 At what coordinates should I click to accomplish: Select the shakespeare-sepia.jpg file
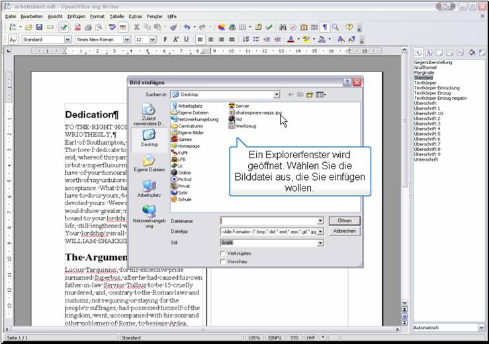coord(258,112)
